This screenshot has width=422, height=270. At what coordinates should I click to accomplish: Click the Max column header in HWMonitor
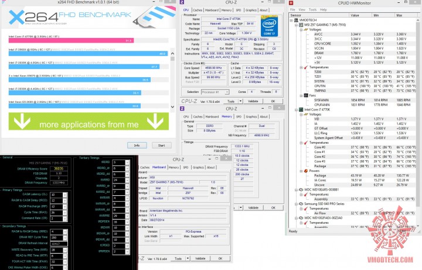[x=406, y=15]
